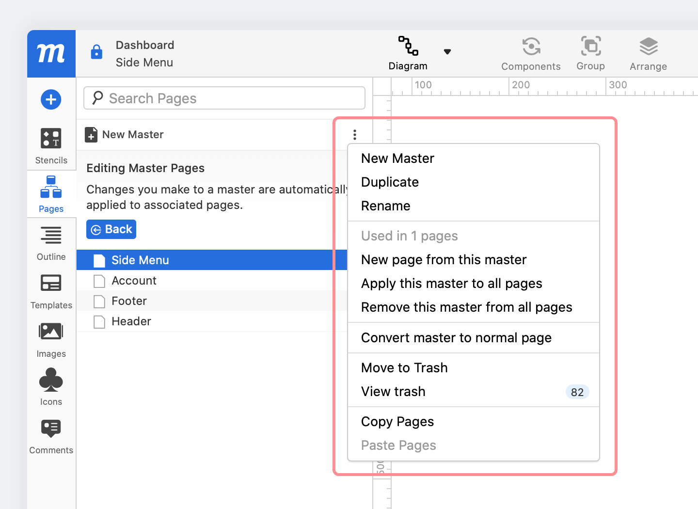The width and height of the screenshot is (698, 509).
Task: Open the Arrange toolbar menu
Action: click(x=648, y=53)
